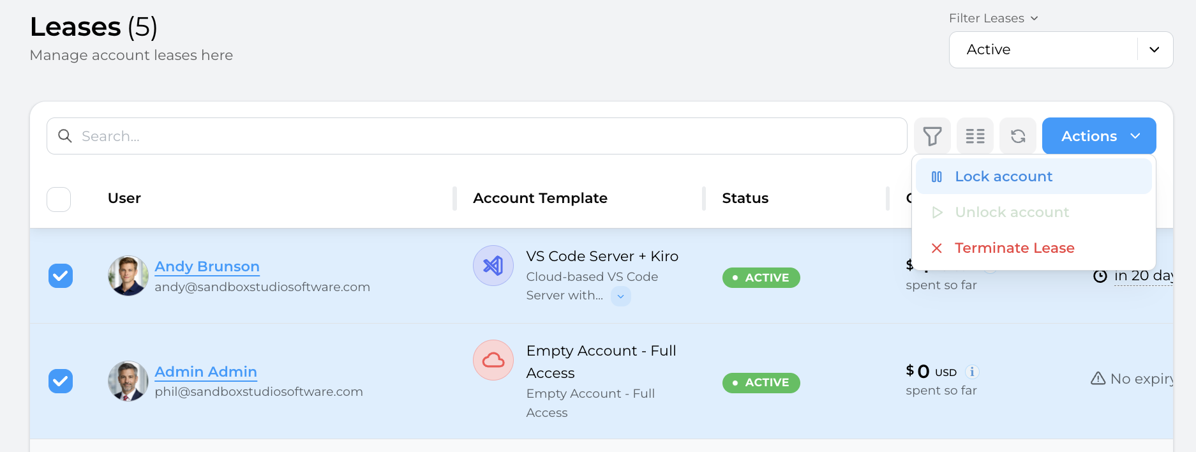Click the filter funnel icon

(932, 136)
